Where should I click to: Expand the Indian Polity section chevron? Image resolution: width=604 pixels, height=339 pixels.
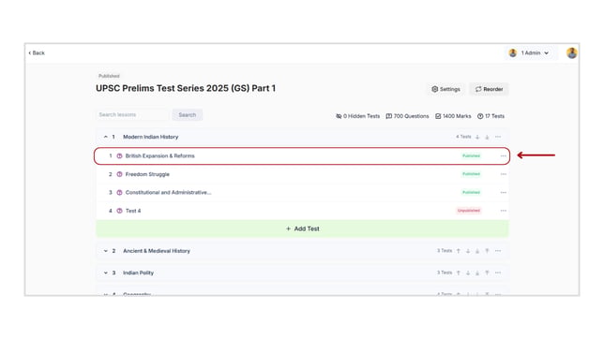106,273
